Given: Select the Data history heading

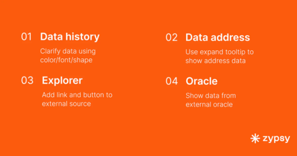Looking at the screenshot, I should [70, 37].
